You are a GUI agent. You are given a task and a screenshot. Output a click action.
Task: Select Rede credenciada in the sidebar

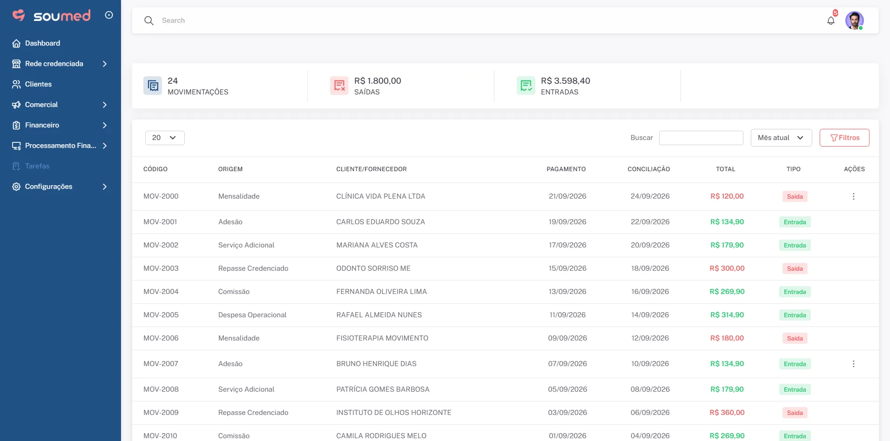[54, 64]
